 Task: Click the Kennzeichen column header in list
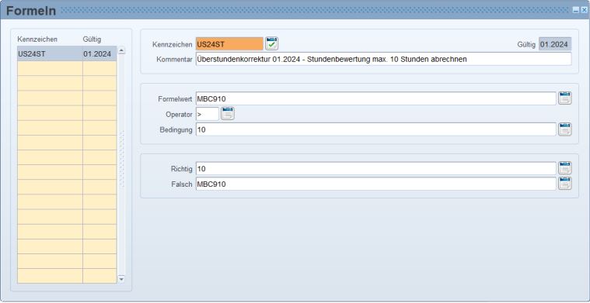(37, 39)
